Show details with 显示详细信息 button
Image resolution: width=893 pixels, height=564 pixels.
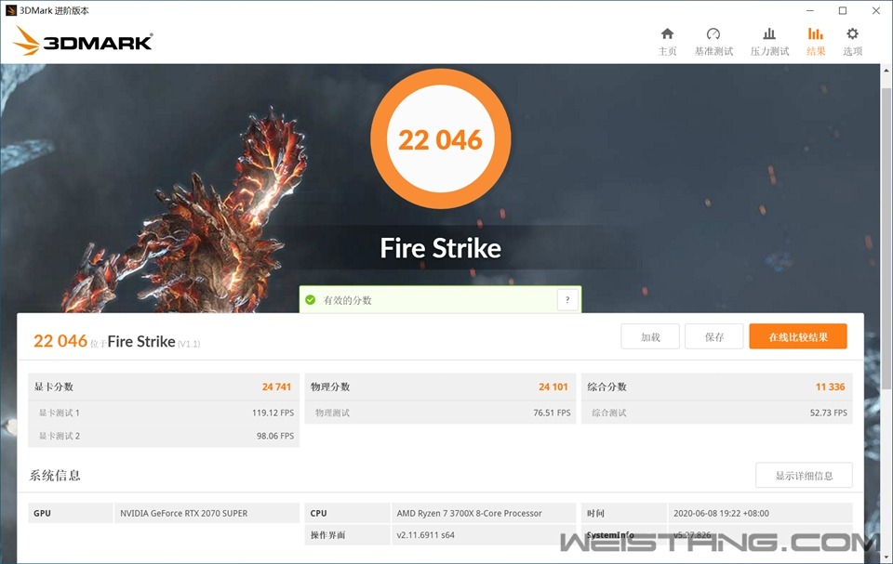tap(804, 476)
